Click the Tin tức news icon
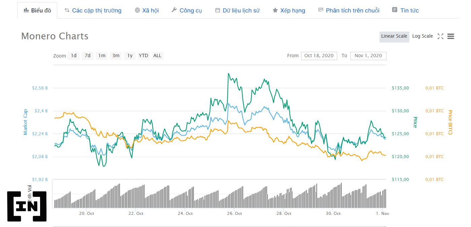This screenshot has height=227, width=471. (395, 10)
